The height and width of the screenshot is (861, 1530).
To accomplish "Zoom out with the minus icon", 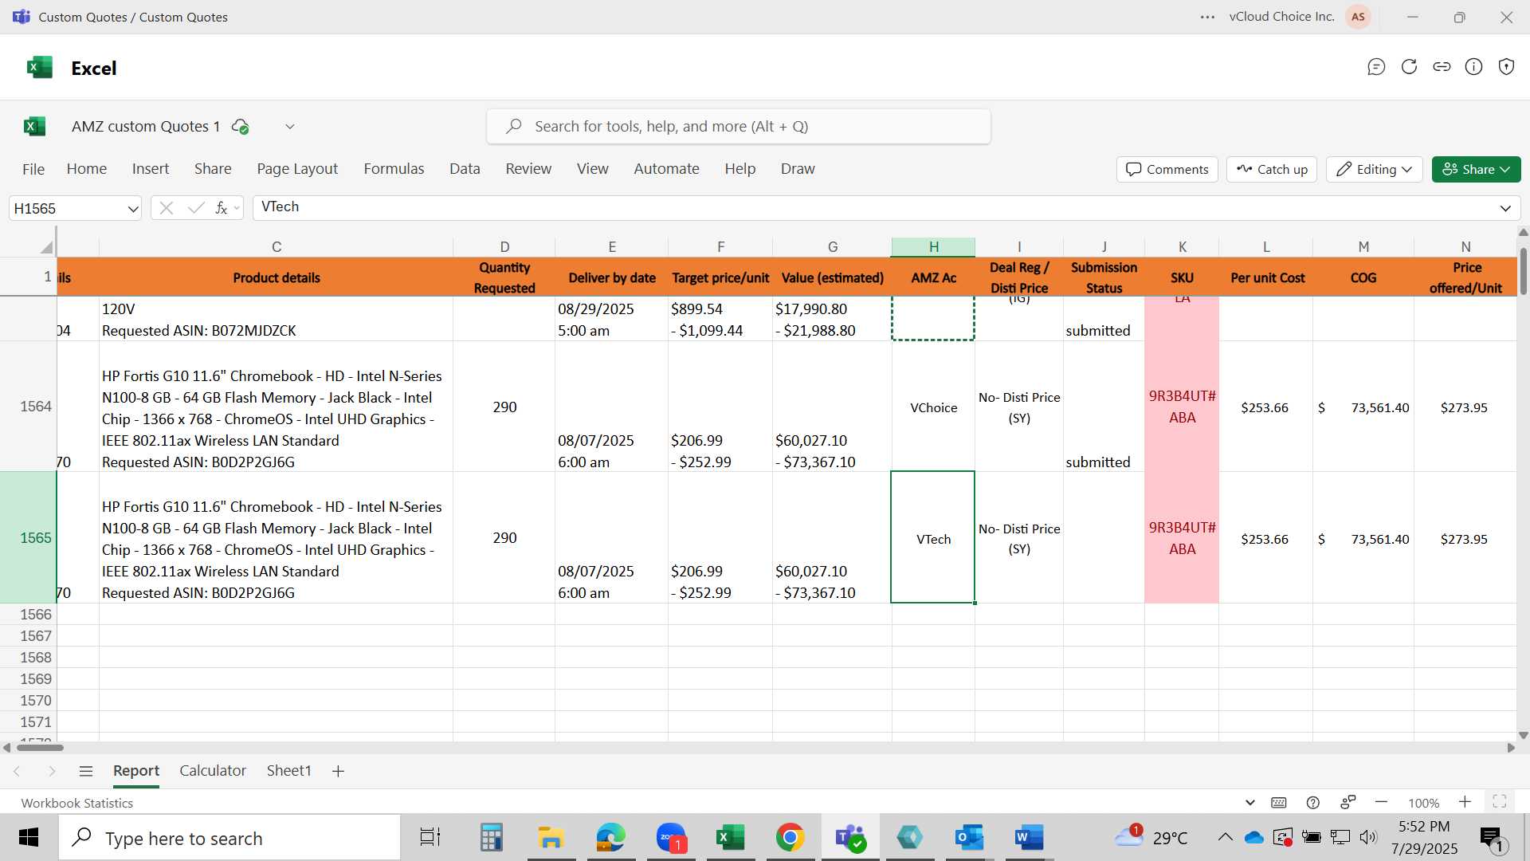I will point(1382,802).
